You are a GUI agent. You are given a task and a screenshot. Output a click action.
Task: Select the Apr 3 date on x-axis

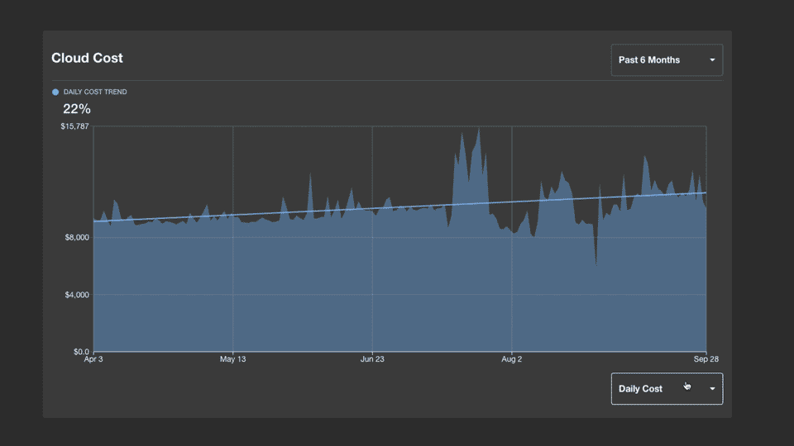(93, 360)
